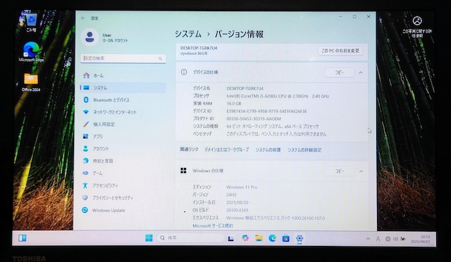Click the back arrow in Settings

click(x=83, y=18)
